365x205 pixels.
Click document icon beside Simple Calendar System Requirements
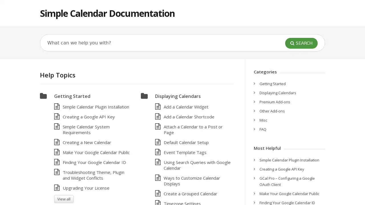point(57,126)
